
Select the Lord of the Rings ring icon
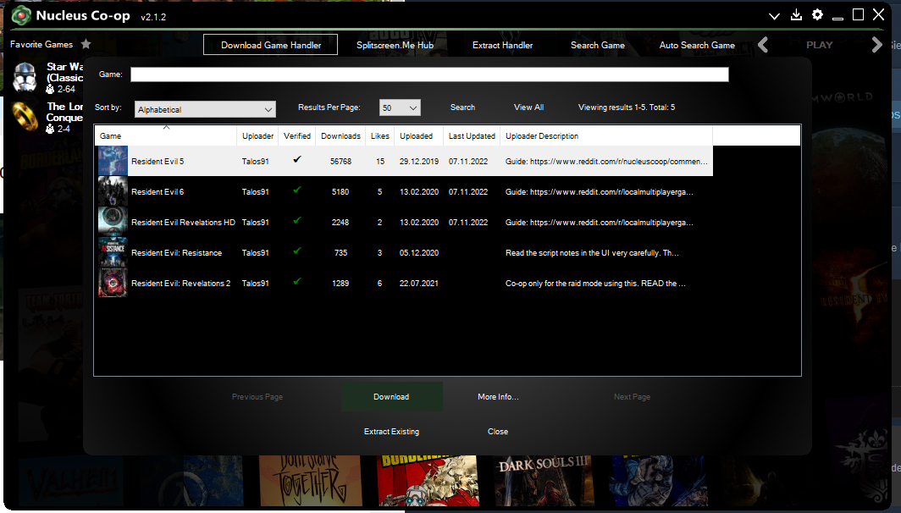coord(25,117)
